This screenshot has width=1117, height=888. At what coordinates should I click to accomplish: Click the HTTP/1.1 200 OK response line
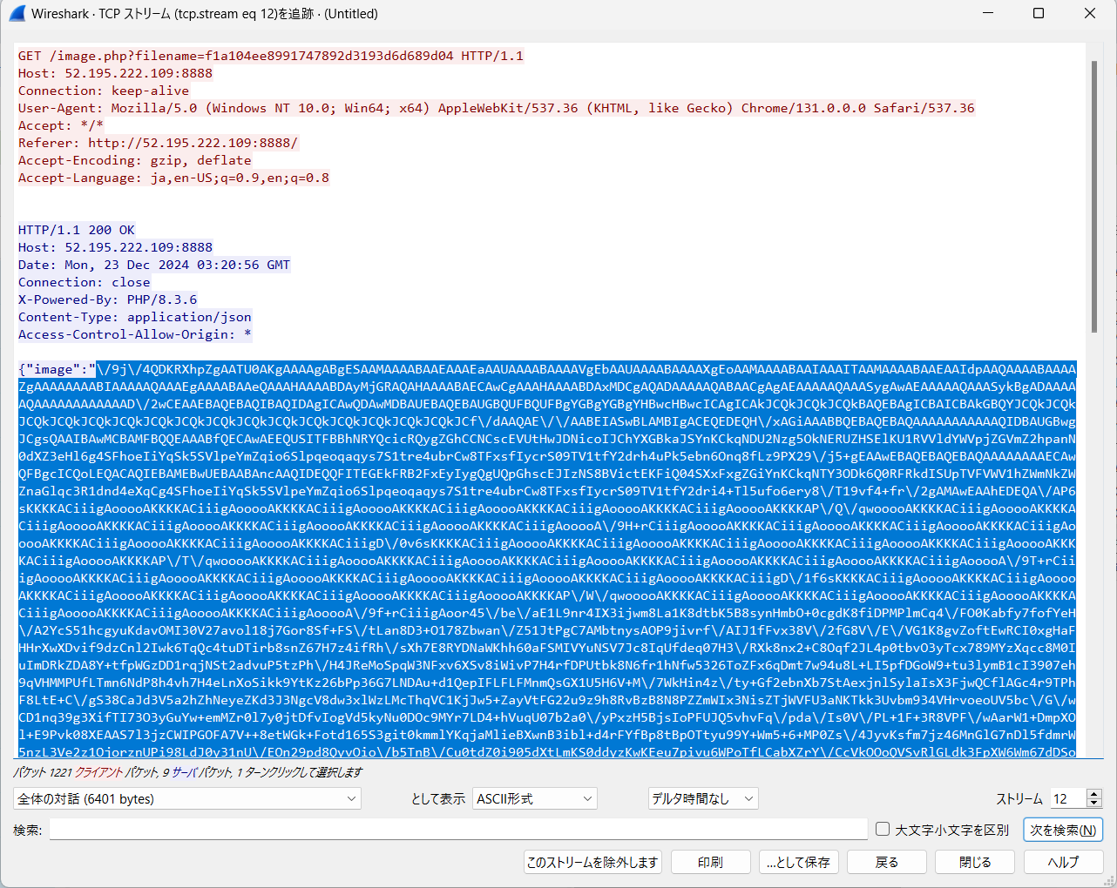click(x=77, y=230)
